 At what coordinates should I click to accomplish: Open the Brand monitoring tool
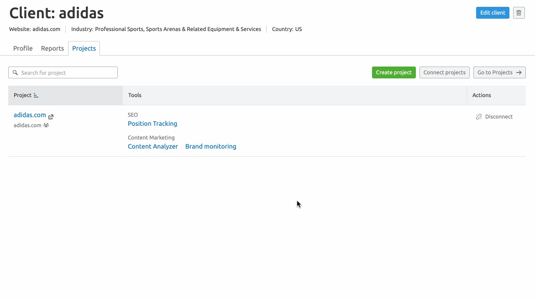tap(210, 146)
